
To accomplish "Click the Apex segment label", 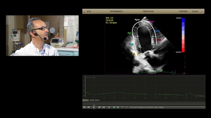I will coord(137,20).
